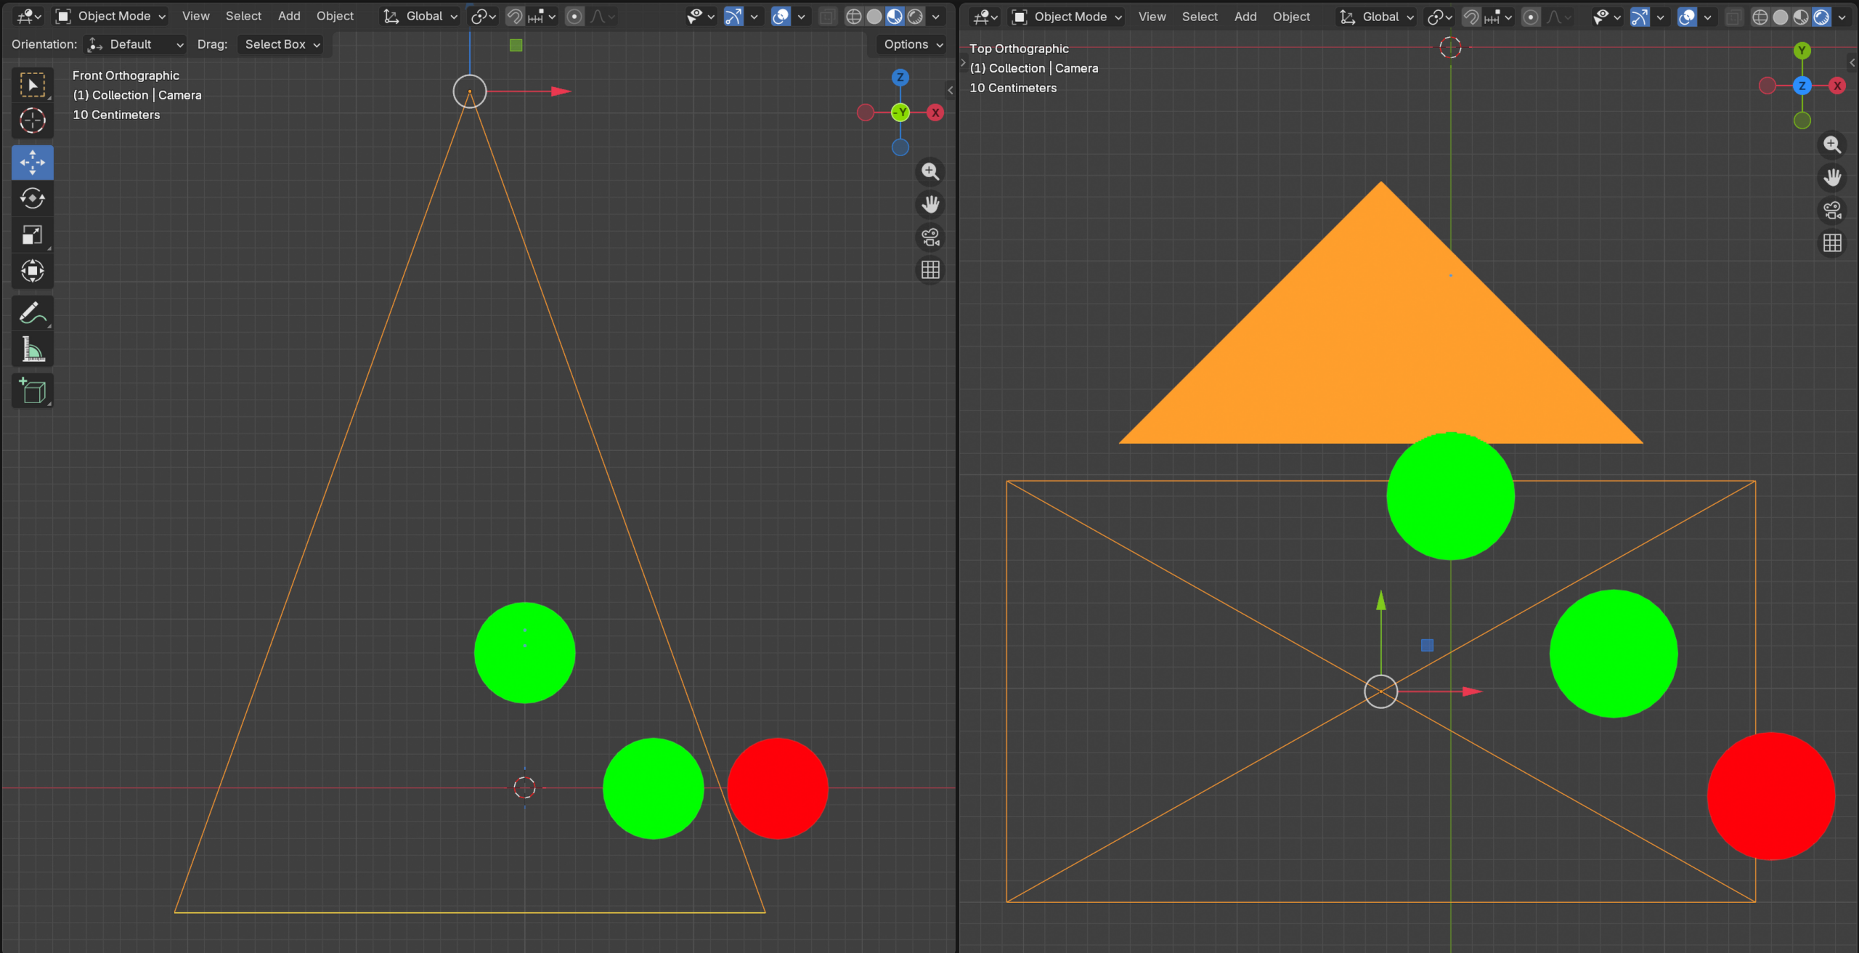Open the Object Mode dropdown in left viewport
Screen dimensions: 1859x953
point(111,16)
